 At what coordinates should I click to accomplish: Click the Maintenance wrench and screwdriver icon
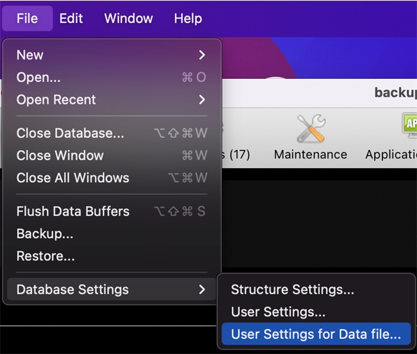tap(311, 129)
